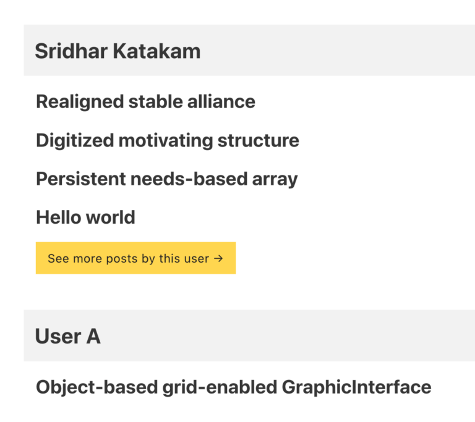
Task: Open the 'Persistent needs-based array' post
Action: 166,179
